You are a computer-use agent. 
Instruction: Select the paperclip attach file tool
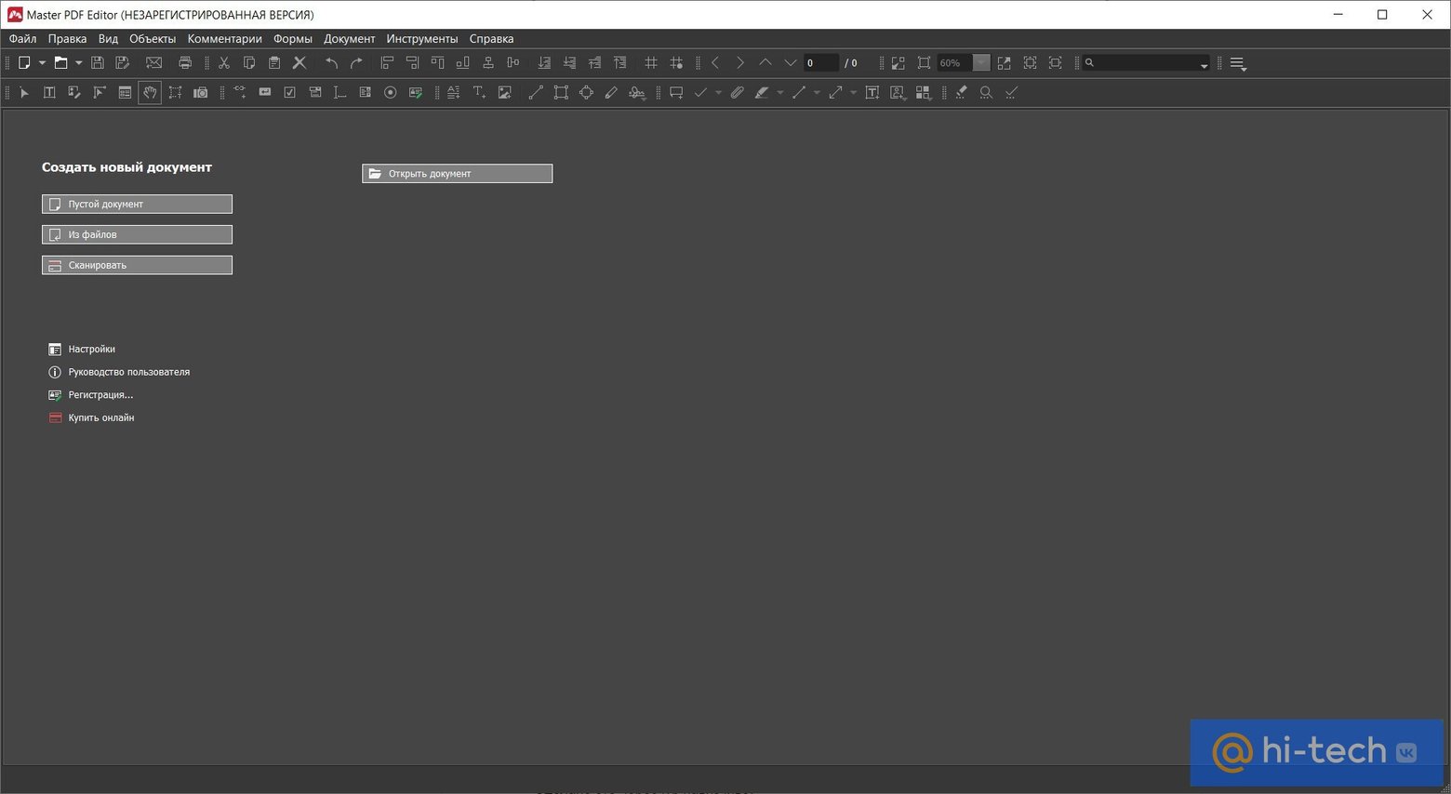click(737, 93)
